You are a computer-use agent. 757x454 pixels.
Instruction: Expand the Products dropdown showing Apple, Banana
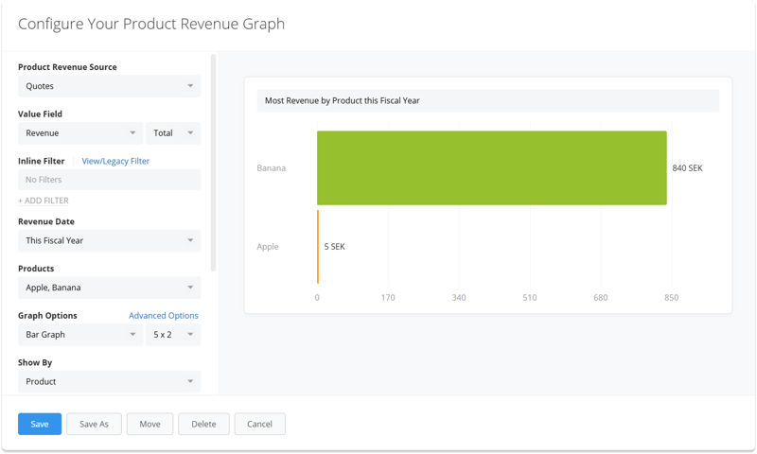click(x=109, y=288)
